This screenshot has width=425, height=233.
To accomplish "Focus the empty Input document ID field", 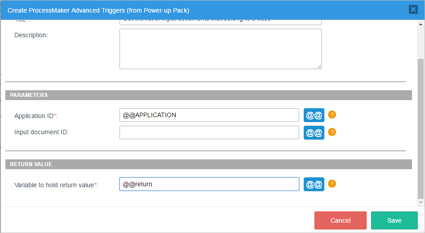I will pos(209,132).
